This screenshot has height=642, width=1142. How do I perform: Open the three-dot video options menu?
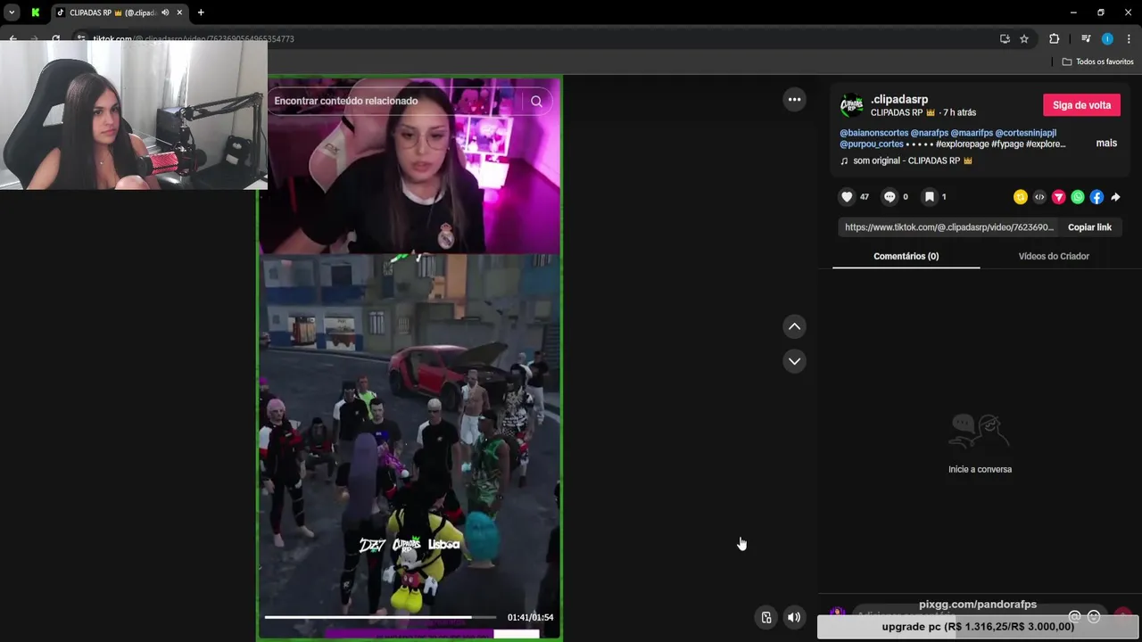tap(794, 100)
